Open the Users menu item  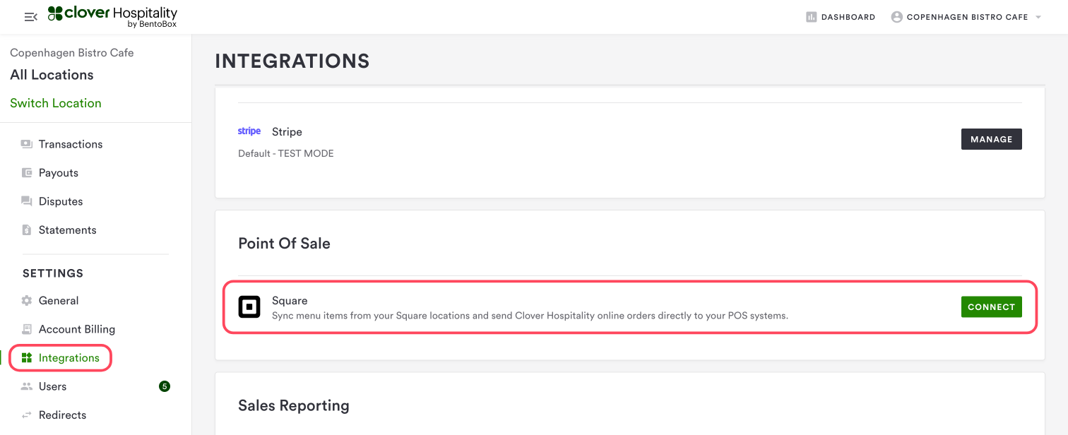point(52,386)
